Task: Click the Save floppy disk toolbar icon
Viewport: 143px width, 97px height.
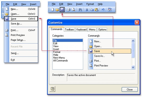Action: point(62,10)
